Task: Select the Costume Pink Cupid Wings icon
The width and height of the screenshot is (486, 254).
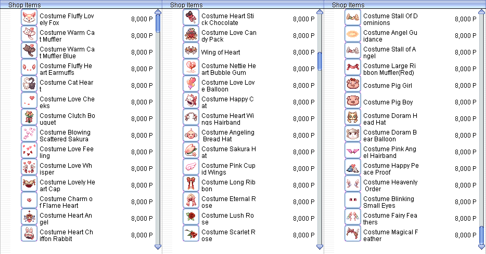Action: click(191, 167)
